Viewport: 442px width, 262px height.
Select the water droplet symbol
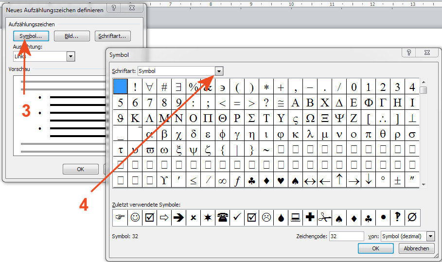pos(281,218)
